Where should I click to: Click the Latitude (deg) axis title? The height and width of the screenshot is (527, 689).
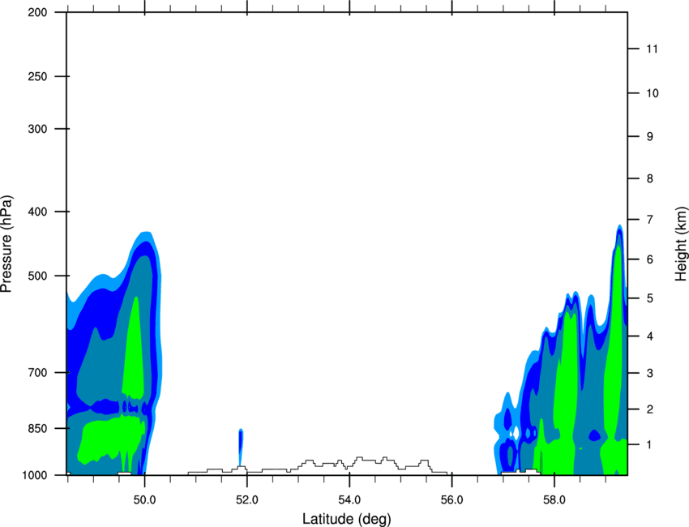click(x=346, y=519)
